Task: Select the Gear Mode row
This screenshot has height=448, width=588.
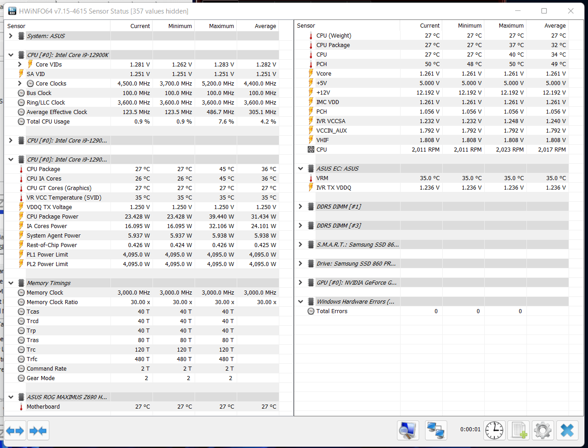Action: pyautogui.click(x=142, y=378)
